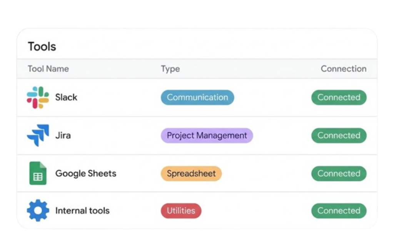This screenshot has width=394, height=234.
Task: Click the Slack tool name label
Action: click(66, 97)
